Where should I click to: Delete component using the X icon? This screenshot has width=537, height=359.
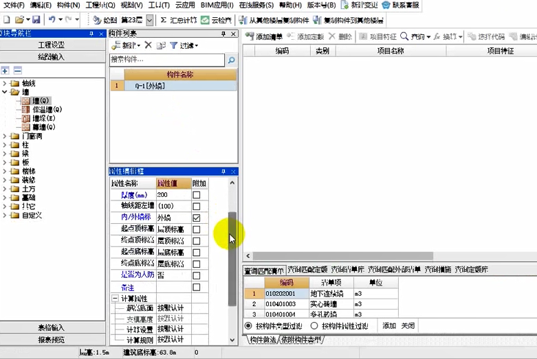click(x=148, y=45)
